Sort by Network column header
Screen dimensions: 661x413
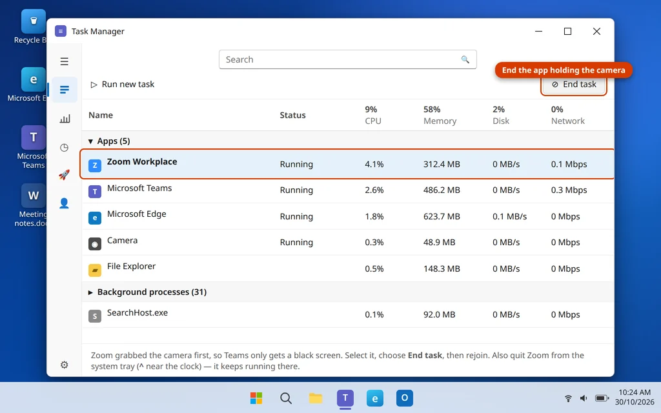click(x=568, y=115)
